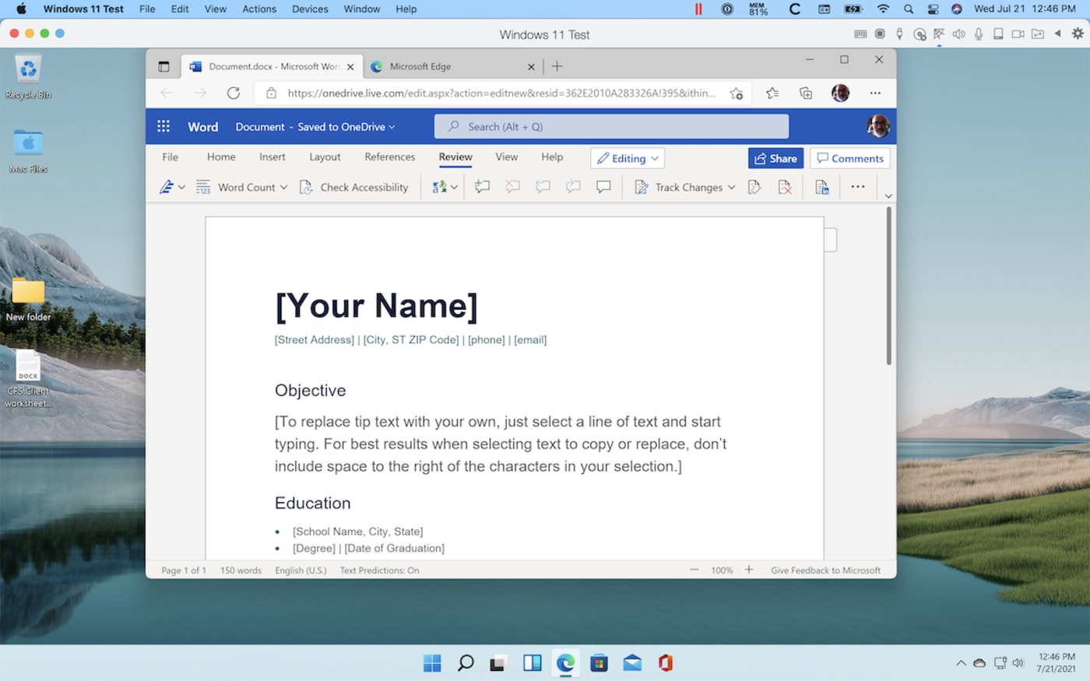This screenshot has width=1090, height=681.
Task: Increase zoom with the plus control
Action: pyautogui.click(x=748, y=570)
